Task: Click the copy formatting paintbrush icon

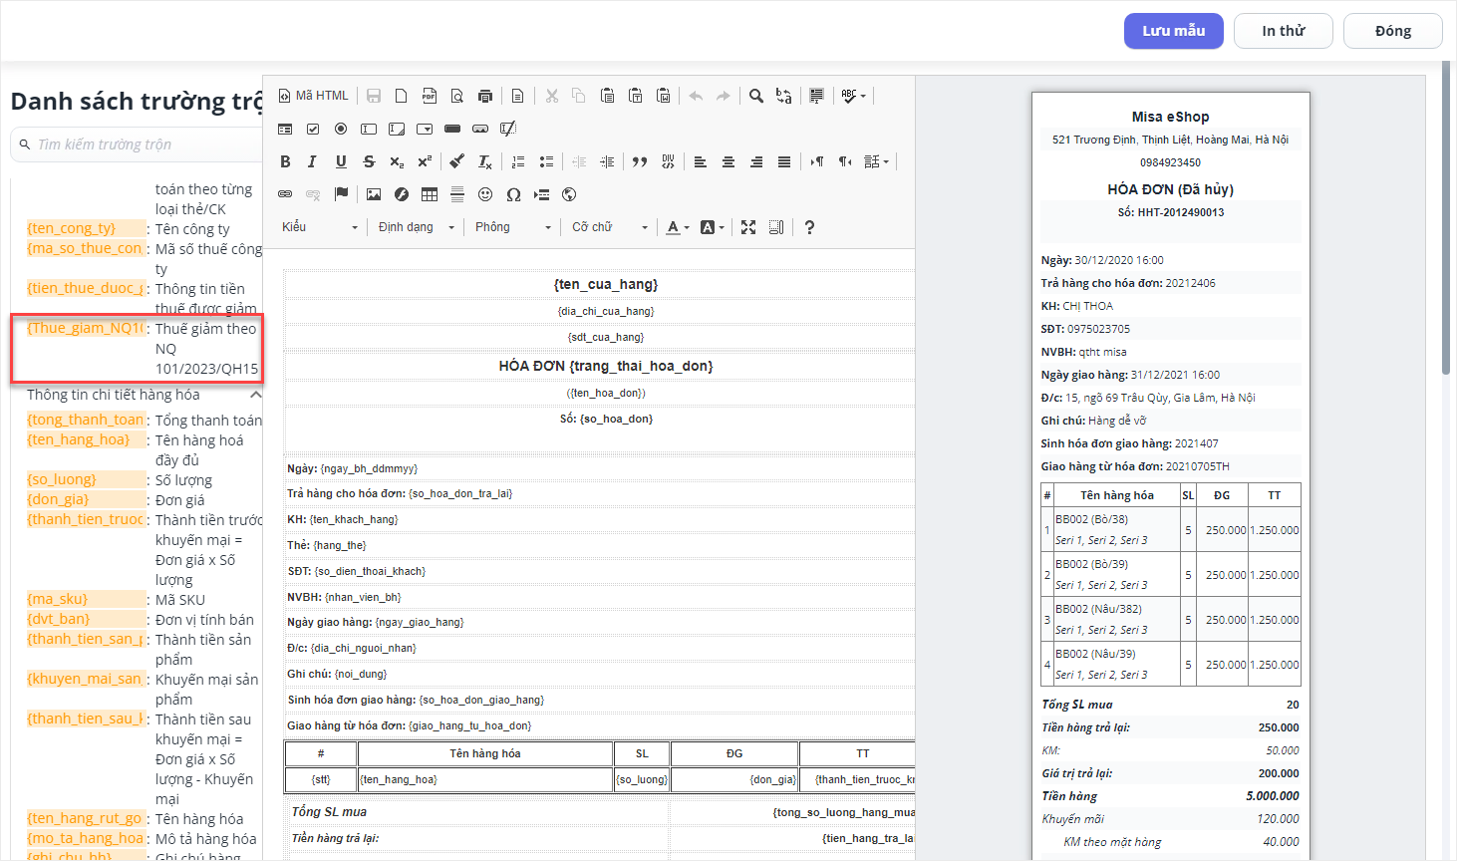Action: 456,161
